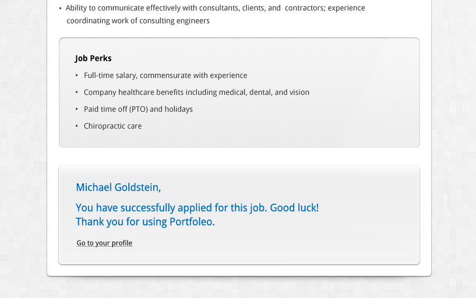Click the bullet dot before Paid time off
476x298 pixels.
coord(76,108)
